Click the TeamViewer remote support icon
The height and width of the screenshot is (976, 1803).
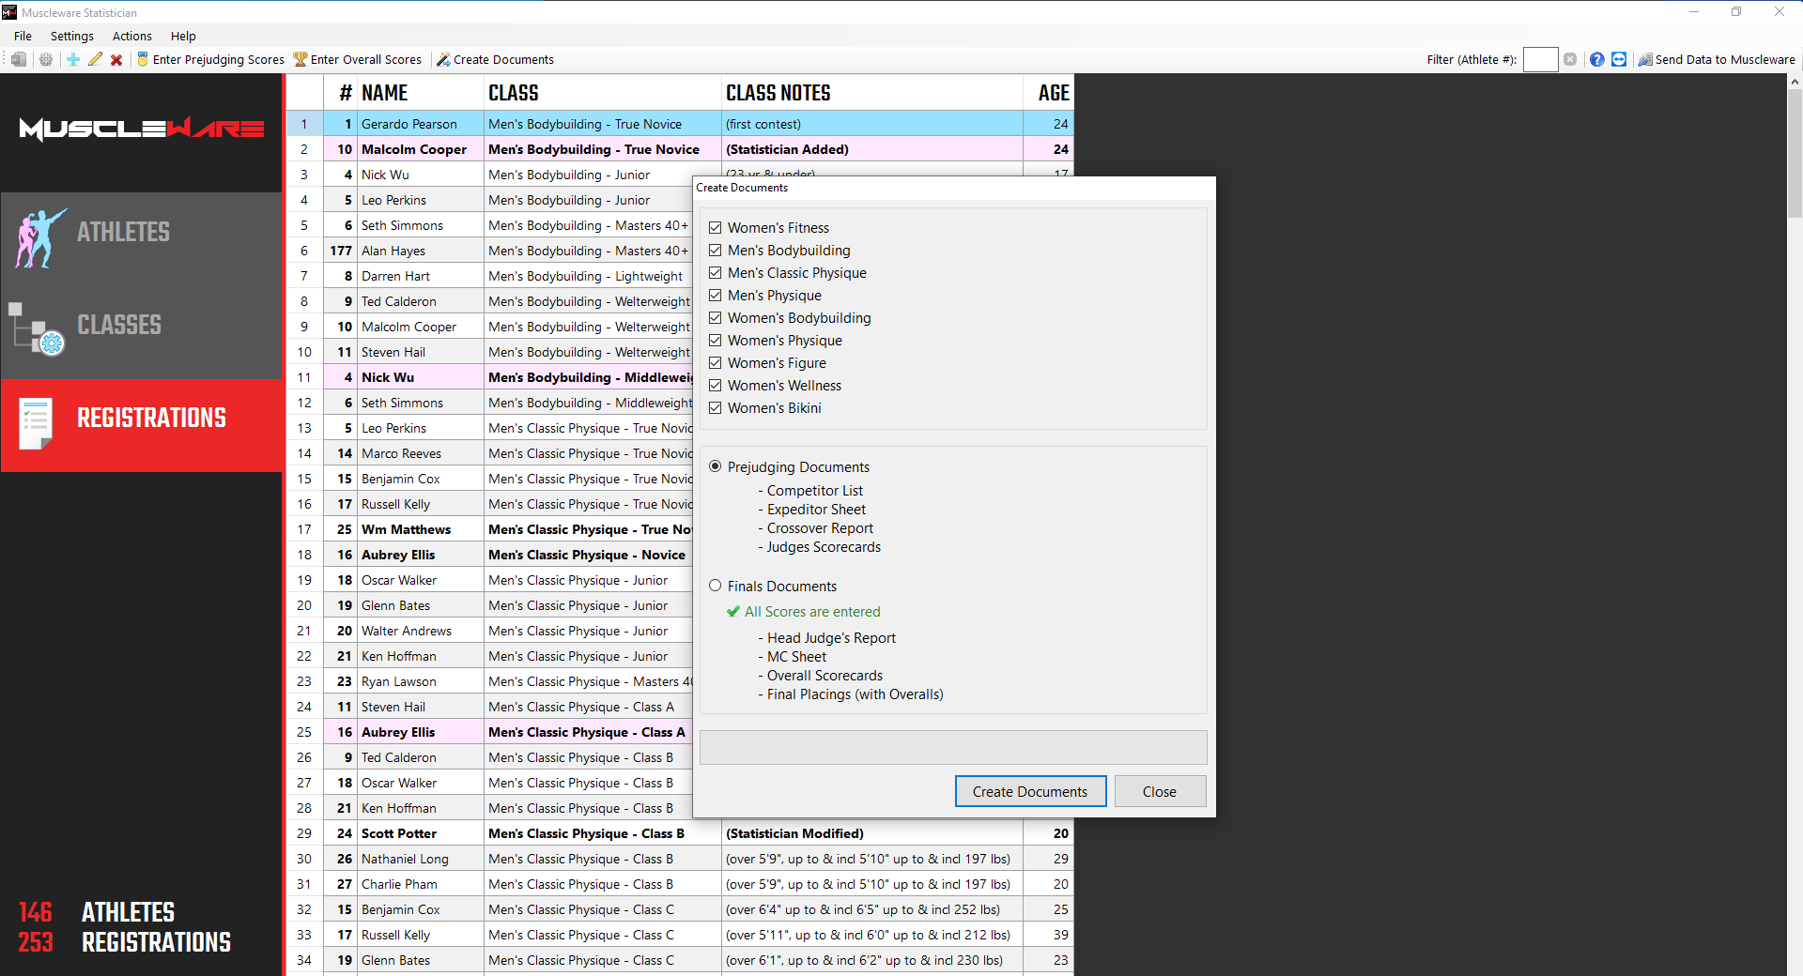(x=1619, y=59)
